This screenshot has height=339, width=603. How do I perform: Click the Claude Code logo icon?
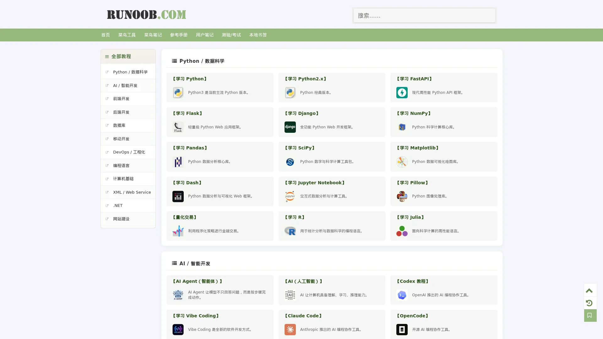click(x=290, y=330)
